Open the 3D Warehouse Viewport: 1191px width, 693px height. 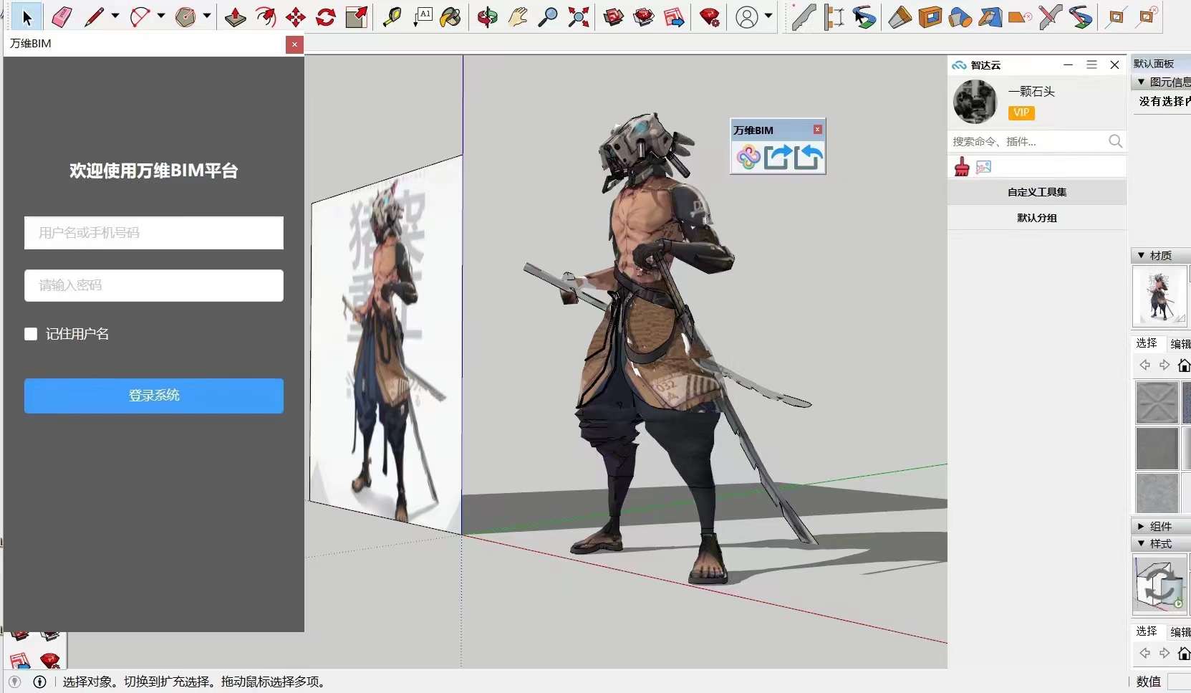click(x=614, y=17)
